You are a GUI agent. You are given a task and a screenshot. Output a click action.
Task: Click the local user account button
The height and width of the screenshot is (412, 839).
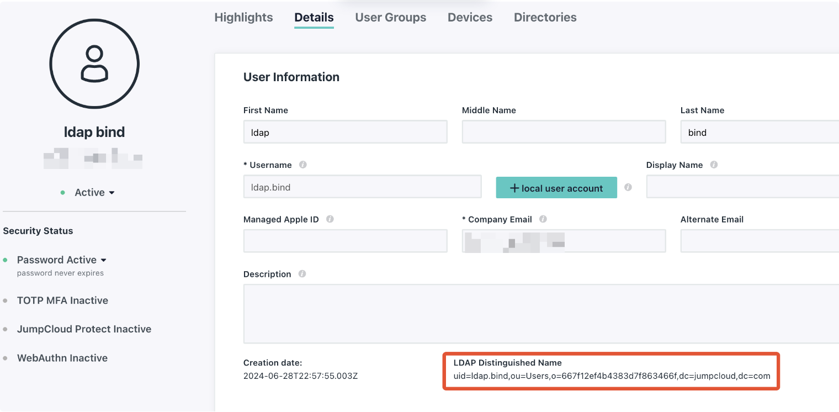(x=556, y=188)
